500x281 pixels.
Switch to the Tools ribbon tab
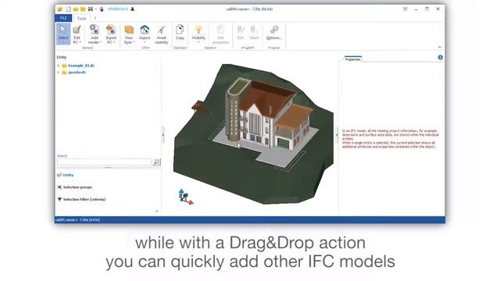click(x=81, y=19)
